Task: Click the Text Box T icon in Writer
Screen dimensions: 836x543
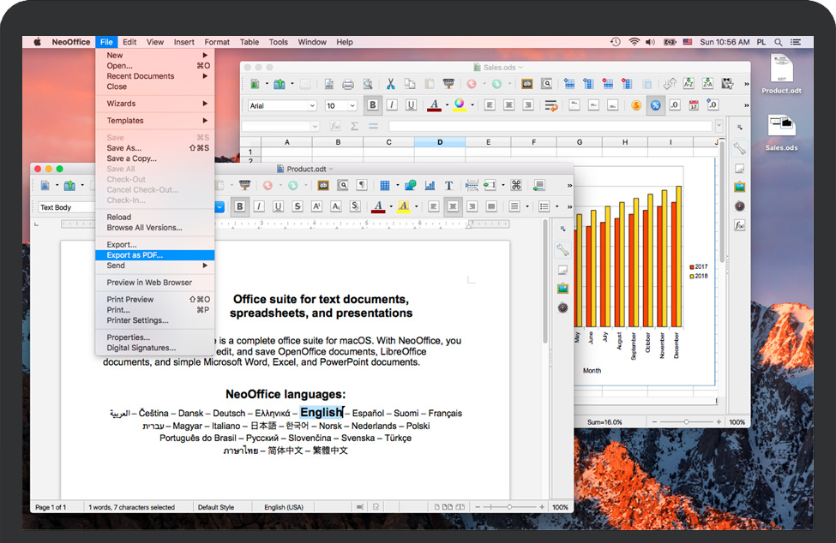Action: (x=448, y=185)
